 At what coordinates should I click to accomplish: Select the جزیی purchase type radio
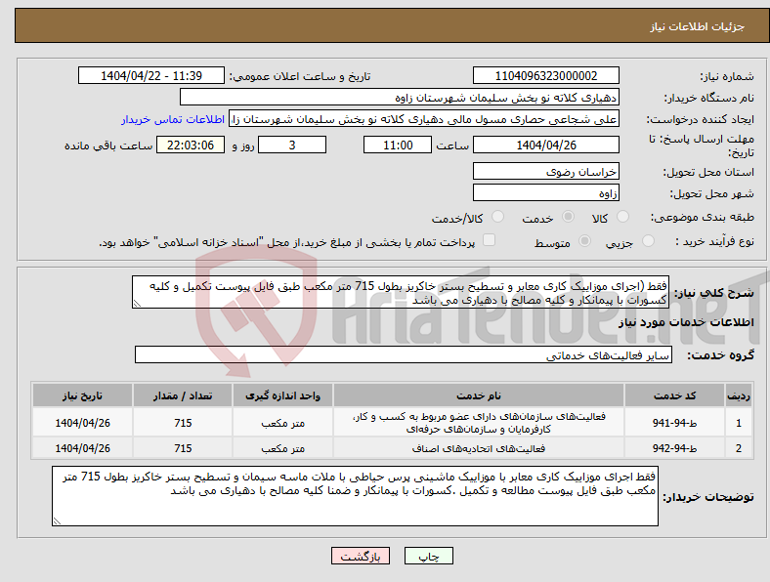[x=648, y=241]
